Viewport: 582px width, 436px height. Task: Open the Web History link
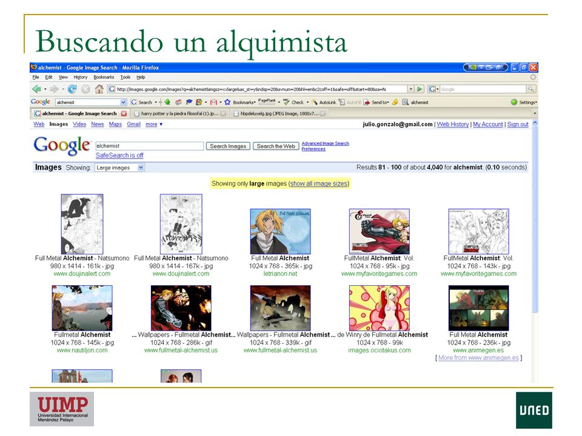click(453, 124)
